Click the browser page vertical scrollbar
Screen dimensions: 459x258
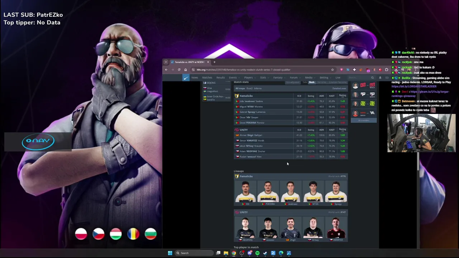[418, 161]
